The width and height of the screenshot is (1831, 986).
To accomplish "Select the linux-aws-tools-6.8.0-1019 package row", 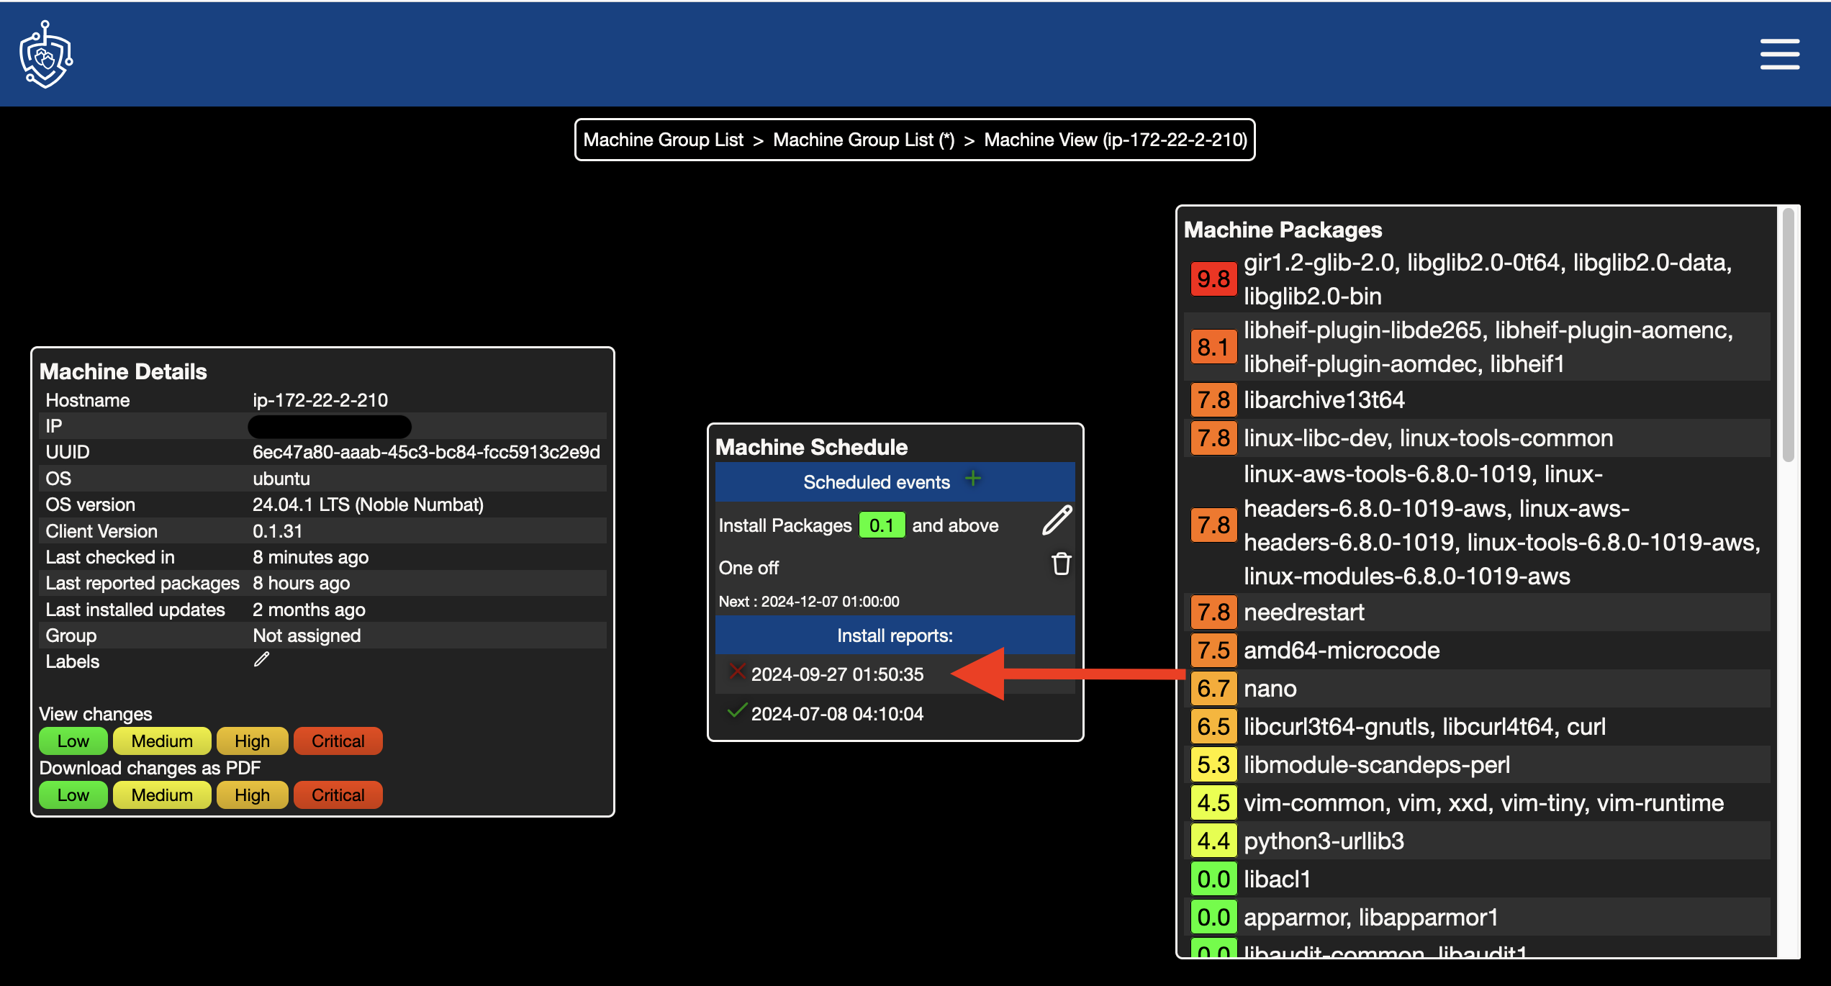I will [x=1477, y=525].
